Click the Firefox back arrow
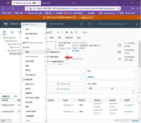This screenshot has height=123, width=141. tap(3, 9)
